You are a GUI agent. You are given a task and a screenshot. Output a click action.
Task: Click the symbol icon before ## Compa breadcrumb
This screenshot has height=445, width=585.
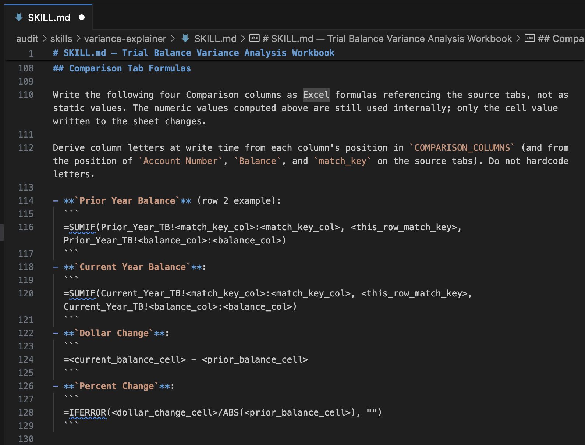(x=529, y=38)
